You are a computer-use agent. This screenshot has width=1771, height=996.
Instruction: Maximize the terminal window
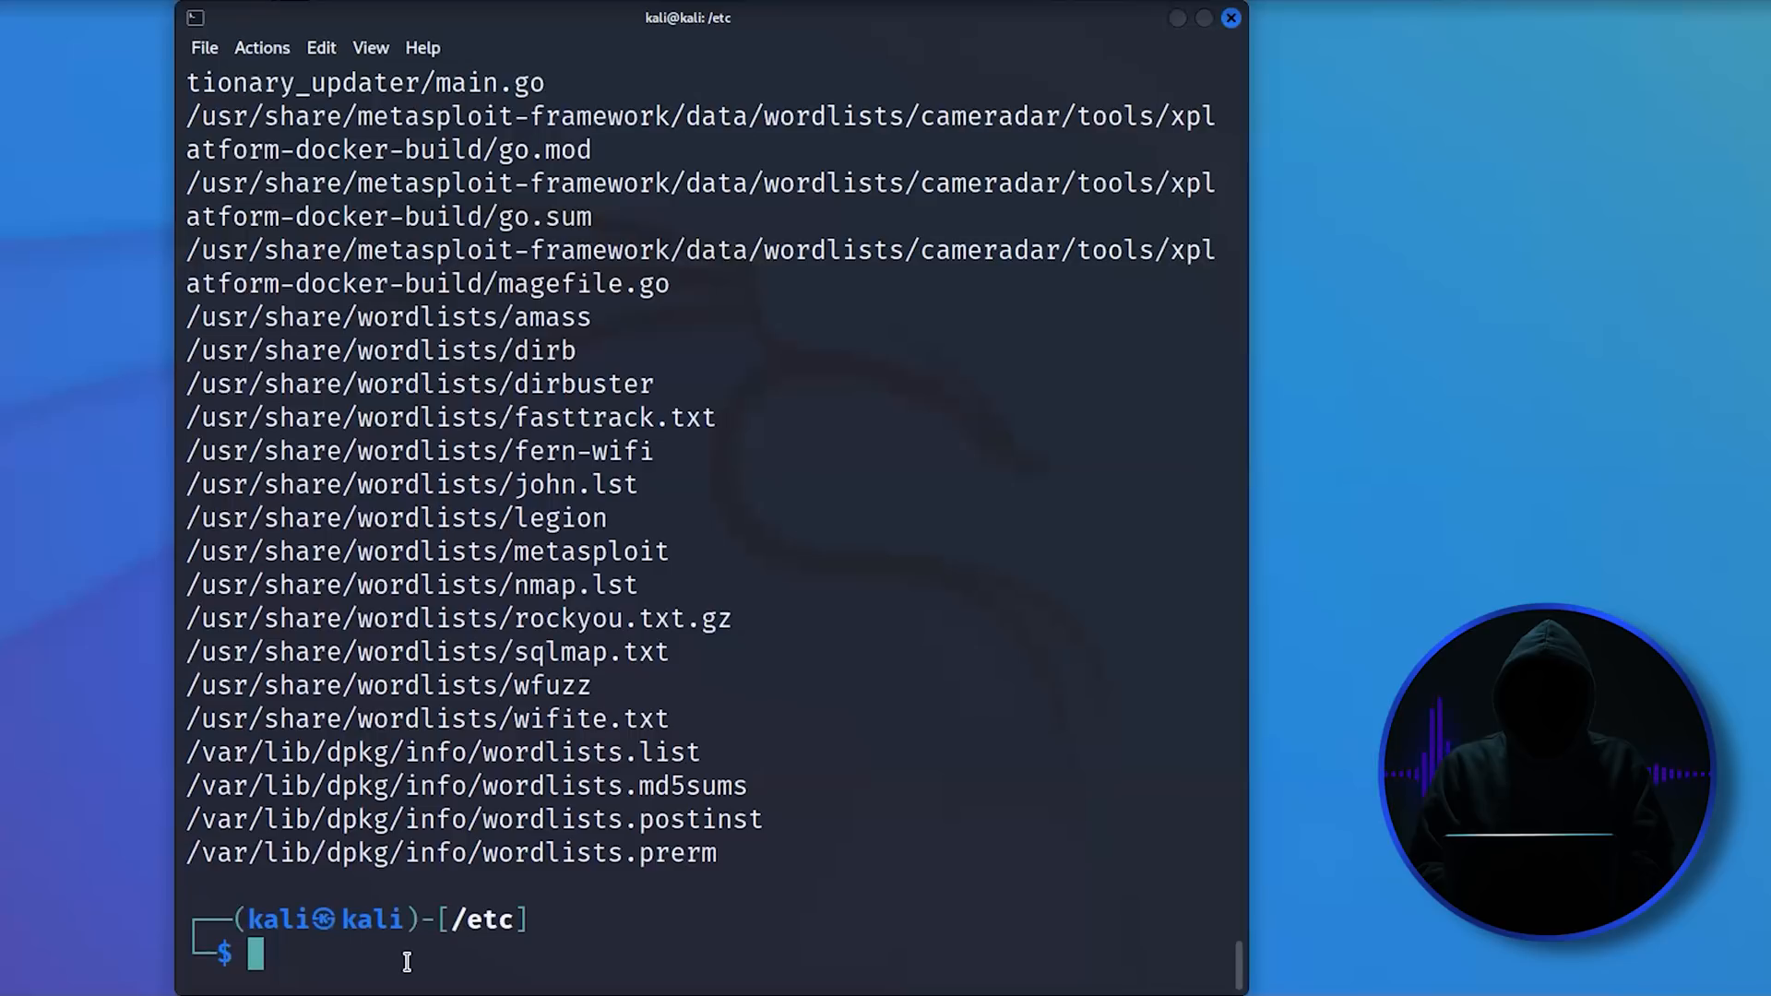[1204, 18]
